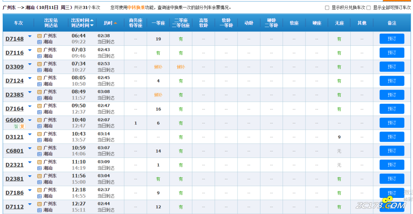Image resolution: width=413 pixels, height=214 pixels.
Task: Expand stop details for train D7164
Action: click(x=30, y=106)
